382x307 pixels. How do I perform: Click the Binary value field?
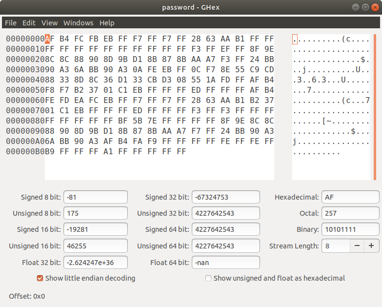(x=350, y=229)
